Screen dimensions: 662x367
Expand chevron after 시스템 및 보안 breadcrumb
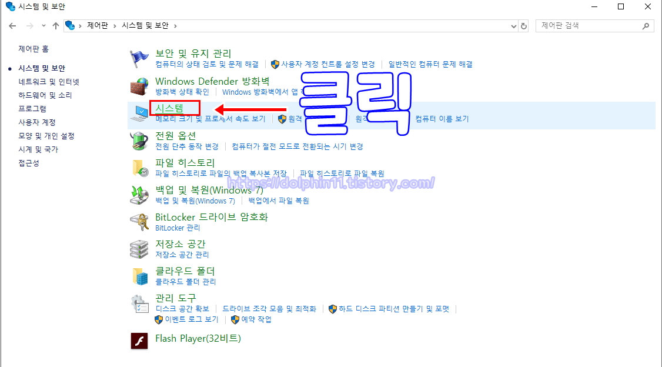click(x=175, y=26)
